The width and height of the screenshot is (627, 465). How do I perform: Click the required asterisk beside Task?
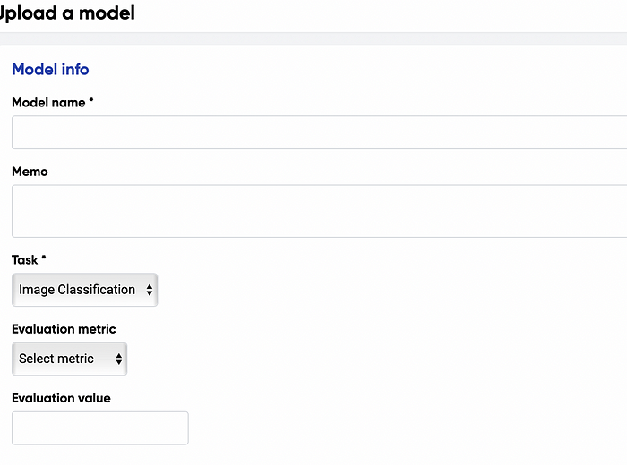pyautogui.click(x=44, y=258)
